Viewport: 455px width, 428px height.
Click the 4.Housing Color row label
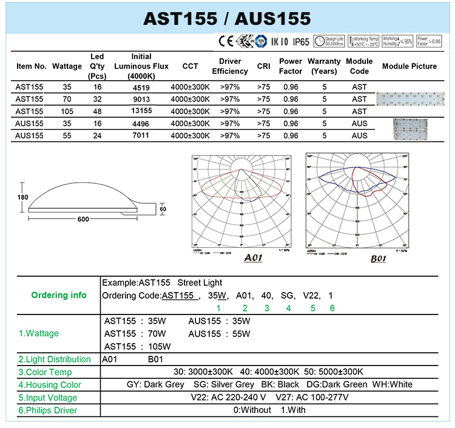pos(50,385)
